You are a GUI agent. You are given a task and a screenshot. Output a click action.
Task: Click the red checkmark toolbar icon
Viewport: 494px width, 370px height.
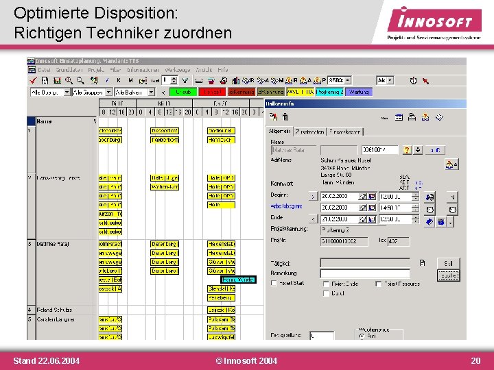point(33,81)
